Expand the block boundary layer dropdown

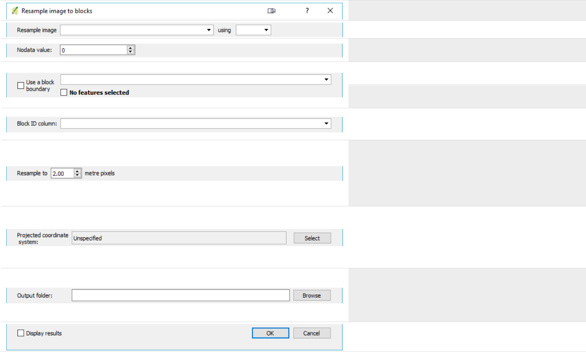[326, 79]
